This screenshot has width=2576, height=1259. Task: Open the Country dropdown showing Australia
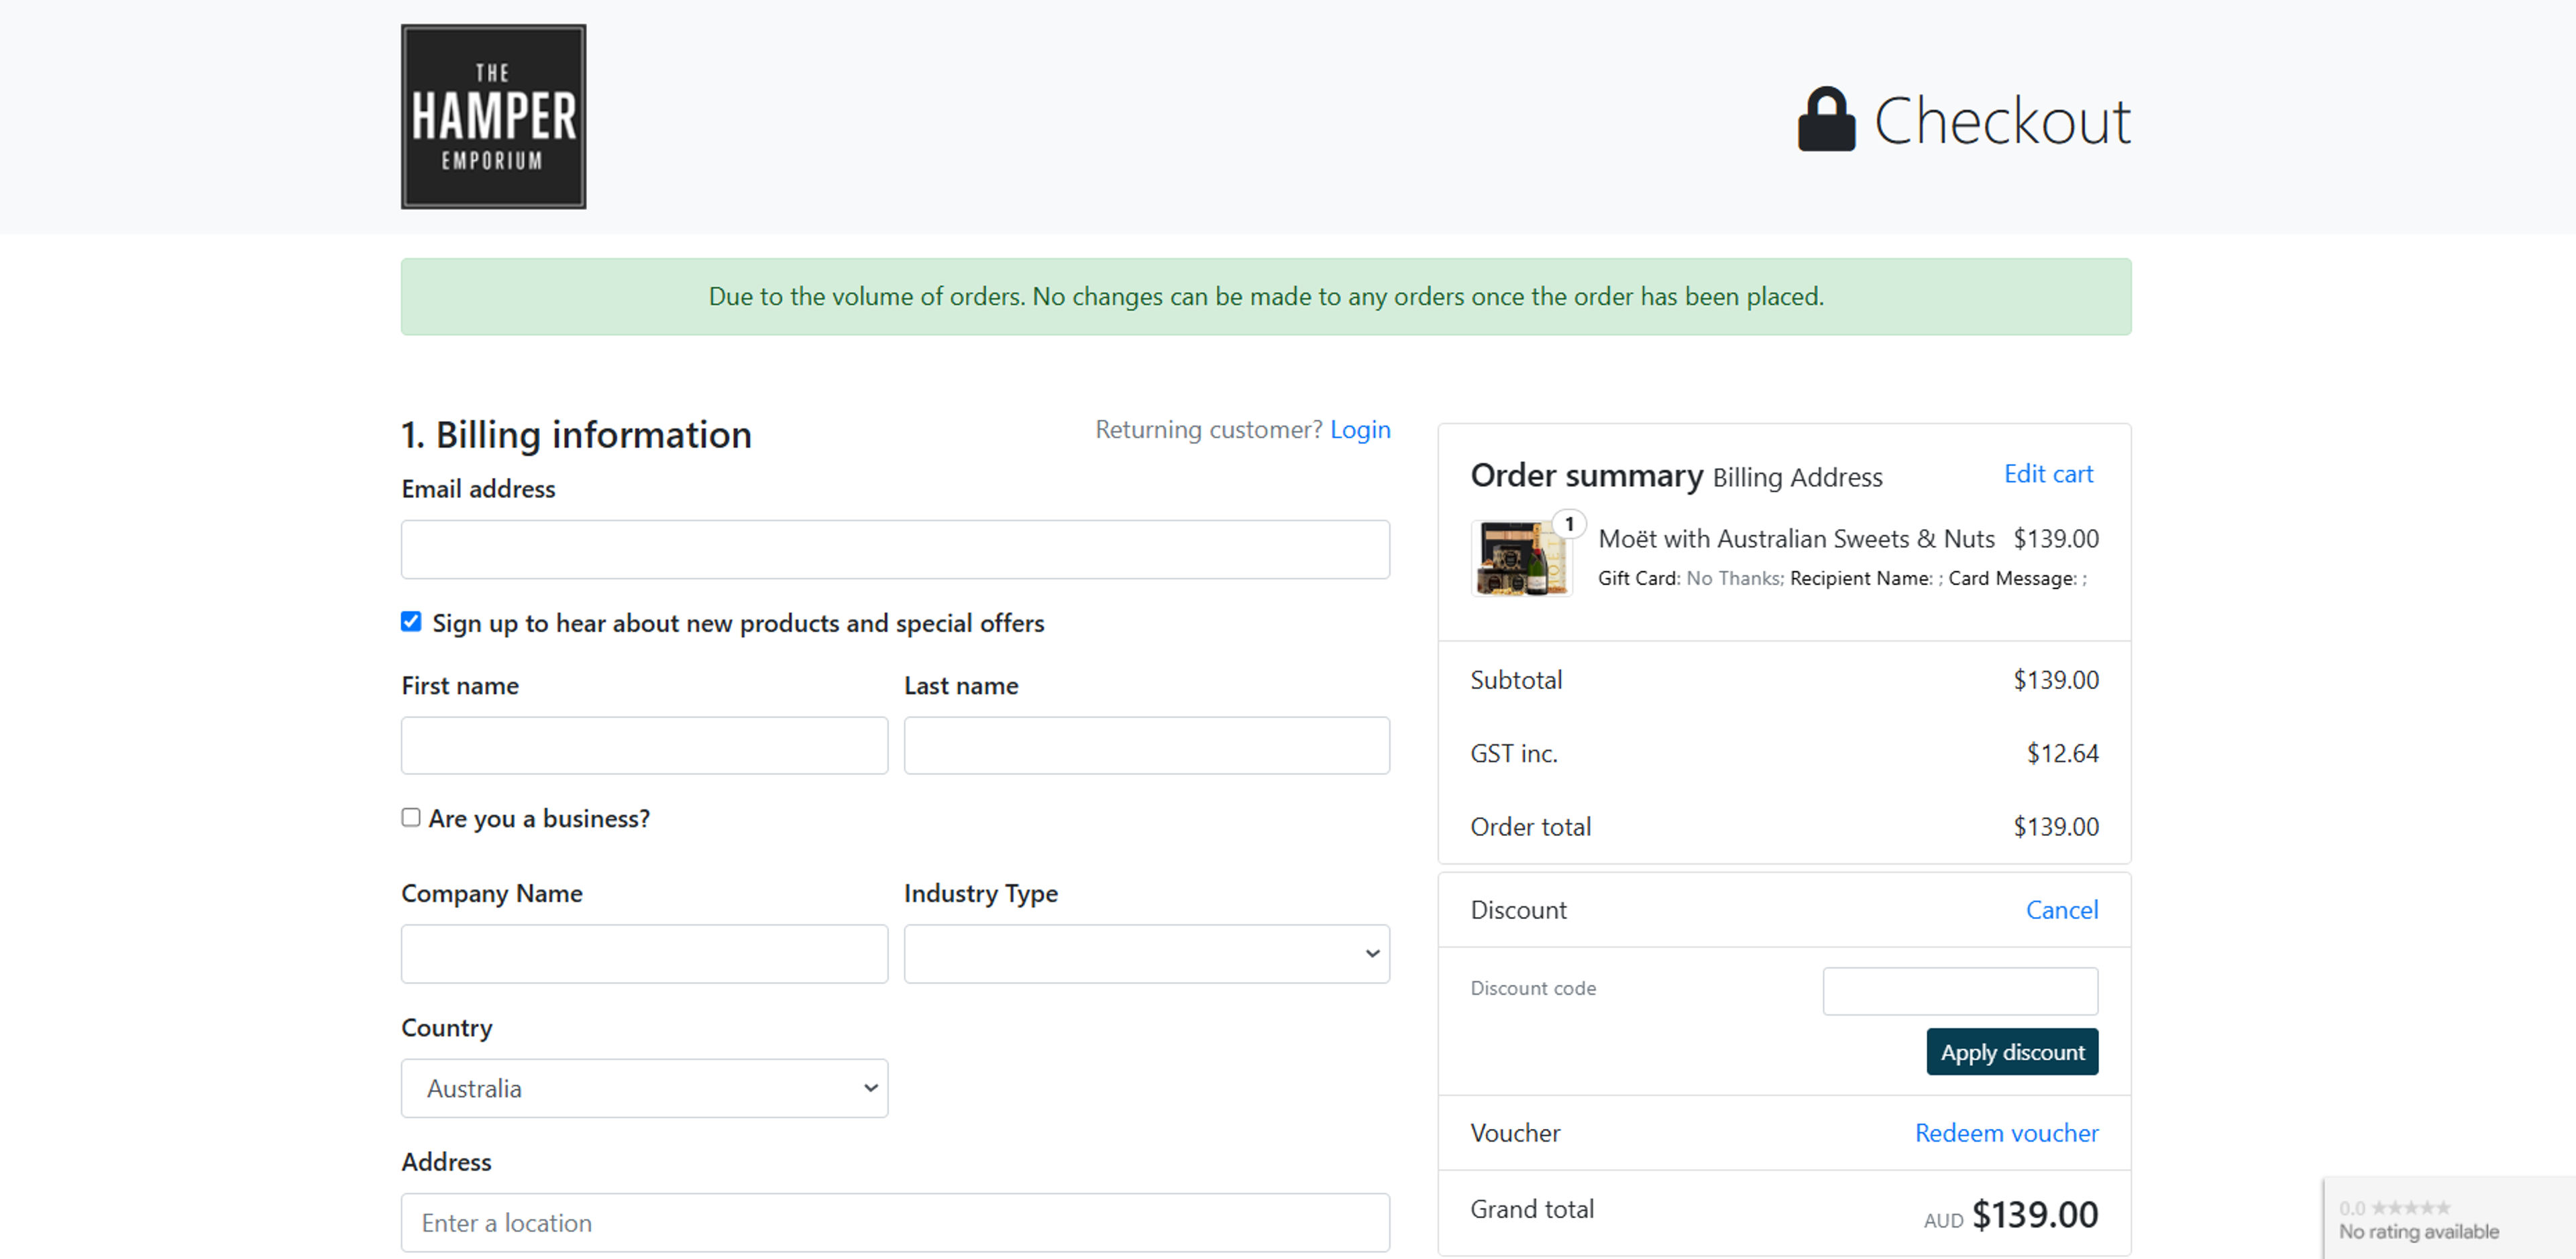coord(644,1088)
